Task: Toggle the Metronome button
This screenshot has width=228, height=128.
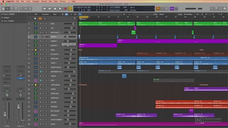Action: point(176,9)
